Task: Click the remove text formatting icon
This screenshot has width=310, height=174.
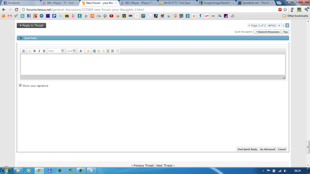Action: [x=23, y=51]
